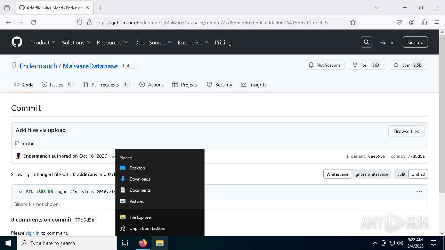Expand the Product navigation dropdown
Viewport: 445px width, 250px height.
[43, 42]
